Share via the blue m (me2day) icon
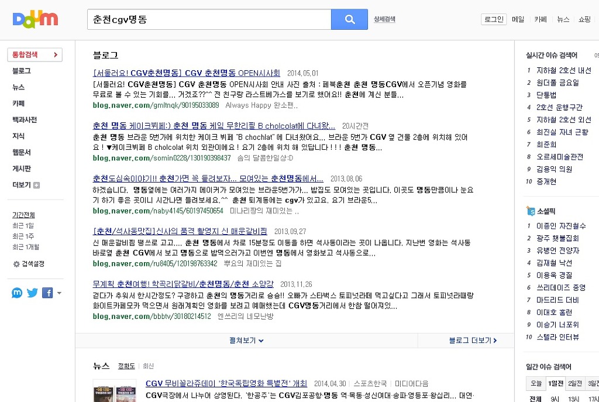The width and height of the screenshot is (599, 402). coord(17,293)
